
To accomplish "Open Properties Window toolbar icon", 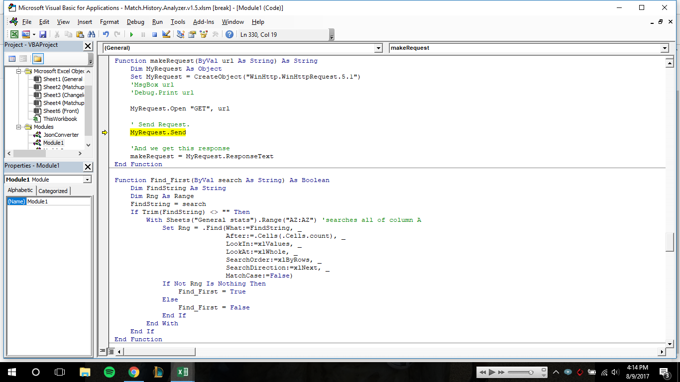I will [192, 34].
